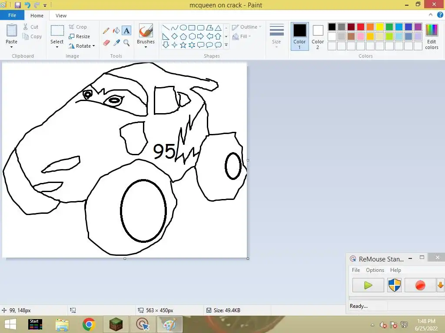
Task: Open ReMouse Help menu
Action: pos(395,270)
